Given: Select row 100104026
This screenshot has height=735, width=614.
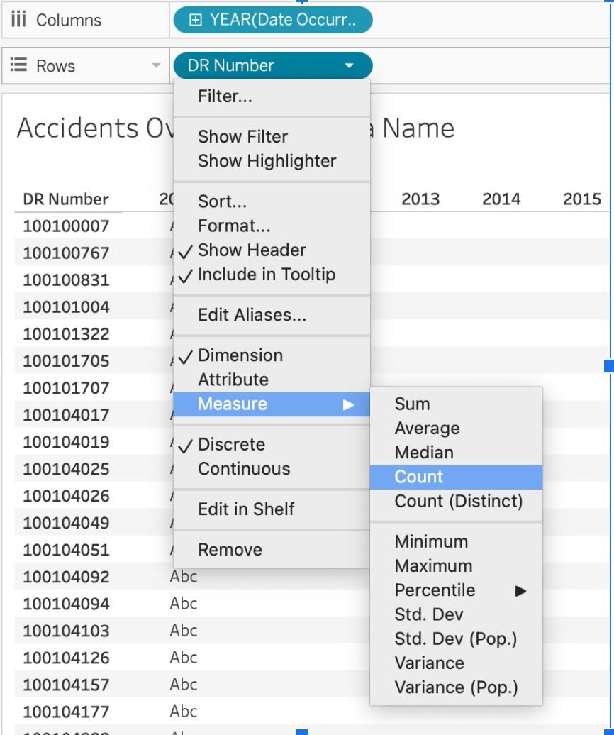Looking at the screenshot, I should pyautogui.click(x=66, y=497).
